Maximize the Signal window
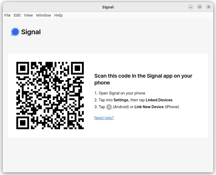The height and width of the screenshot is (175, 216). [x=200, y=7]
